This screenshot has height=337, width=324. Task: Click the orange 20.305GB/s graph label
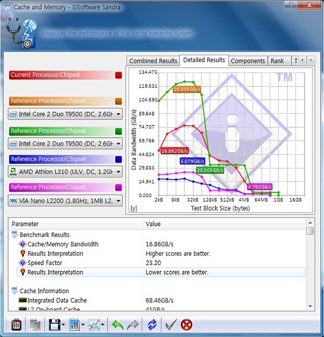[187, 90]
